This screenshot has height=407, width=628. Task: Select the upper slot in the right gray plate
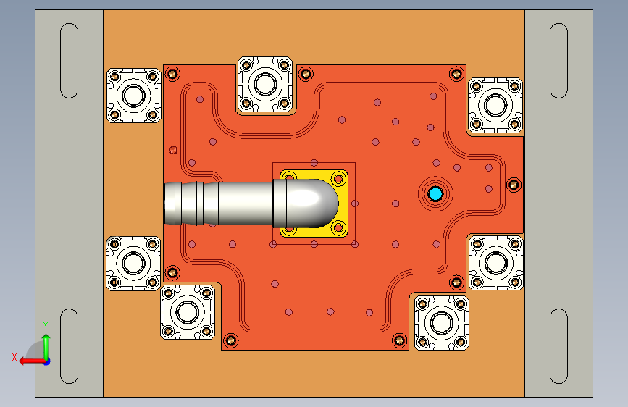coord(558,61)
